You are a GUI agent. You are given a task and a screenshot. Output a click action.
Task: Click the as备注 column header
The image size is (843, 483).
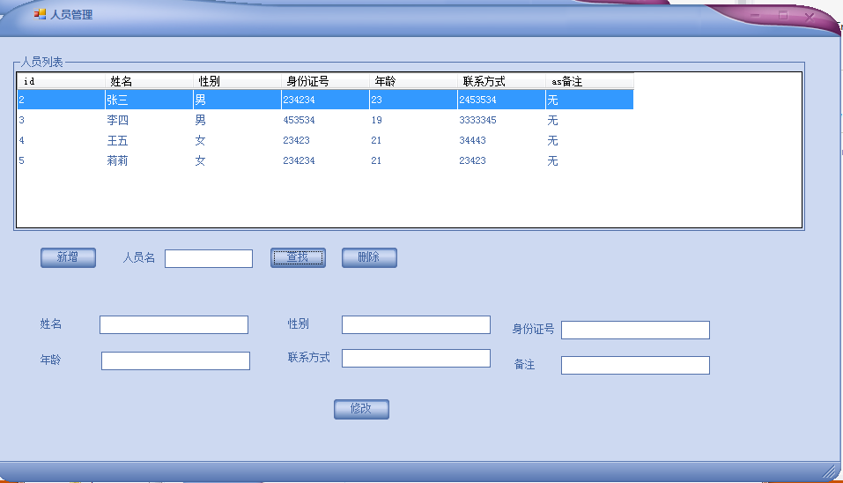coord(590,81)
